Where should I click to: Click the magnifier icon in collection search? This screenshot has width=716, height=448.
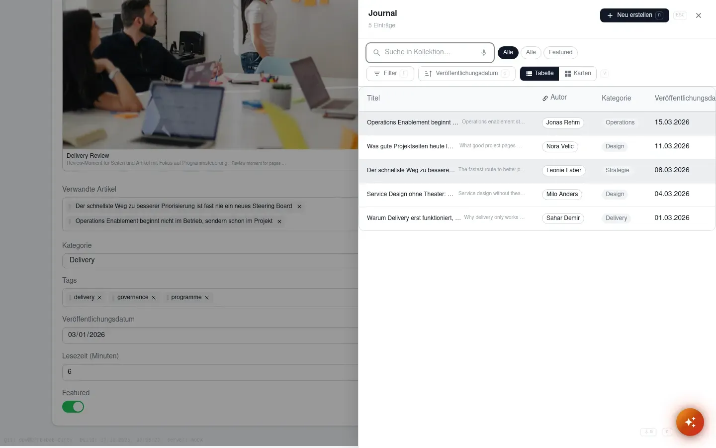click(376, 52)
